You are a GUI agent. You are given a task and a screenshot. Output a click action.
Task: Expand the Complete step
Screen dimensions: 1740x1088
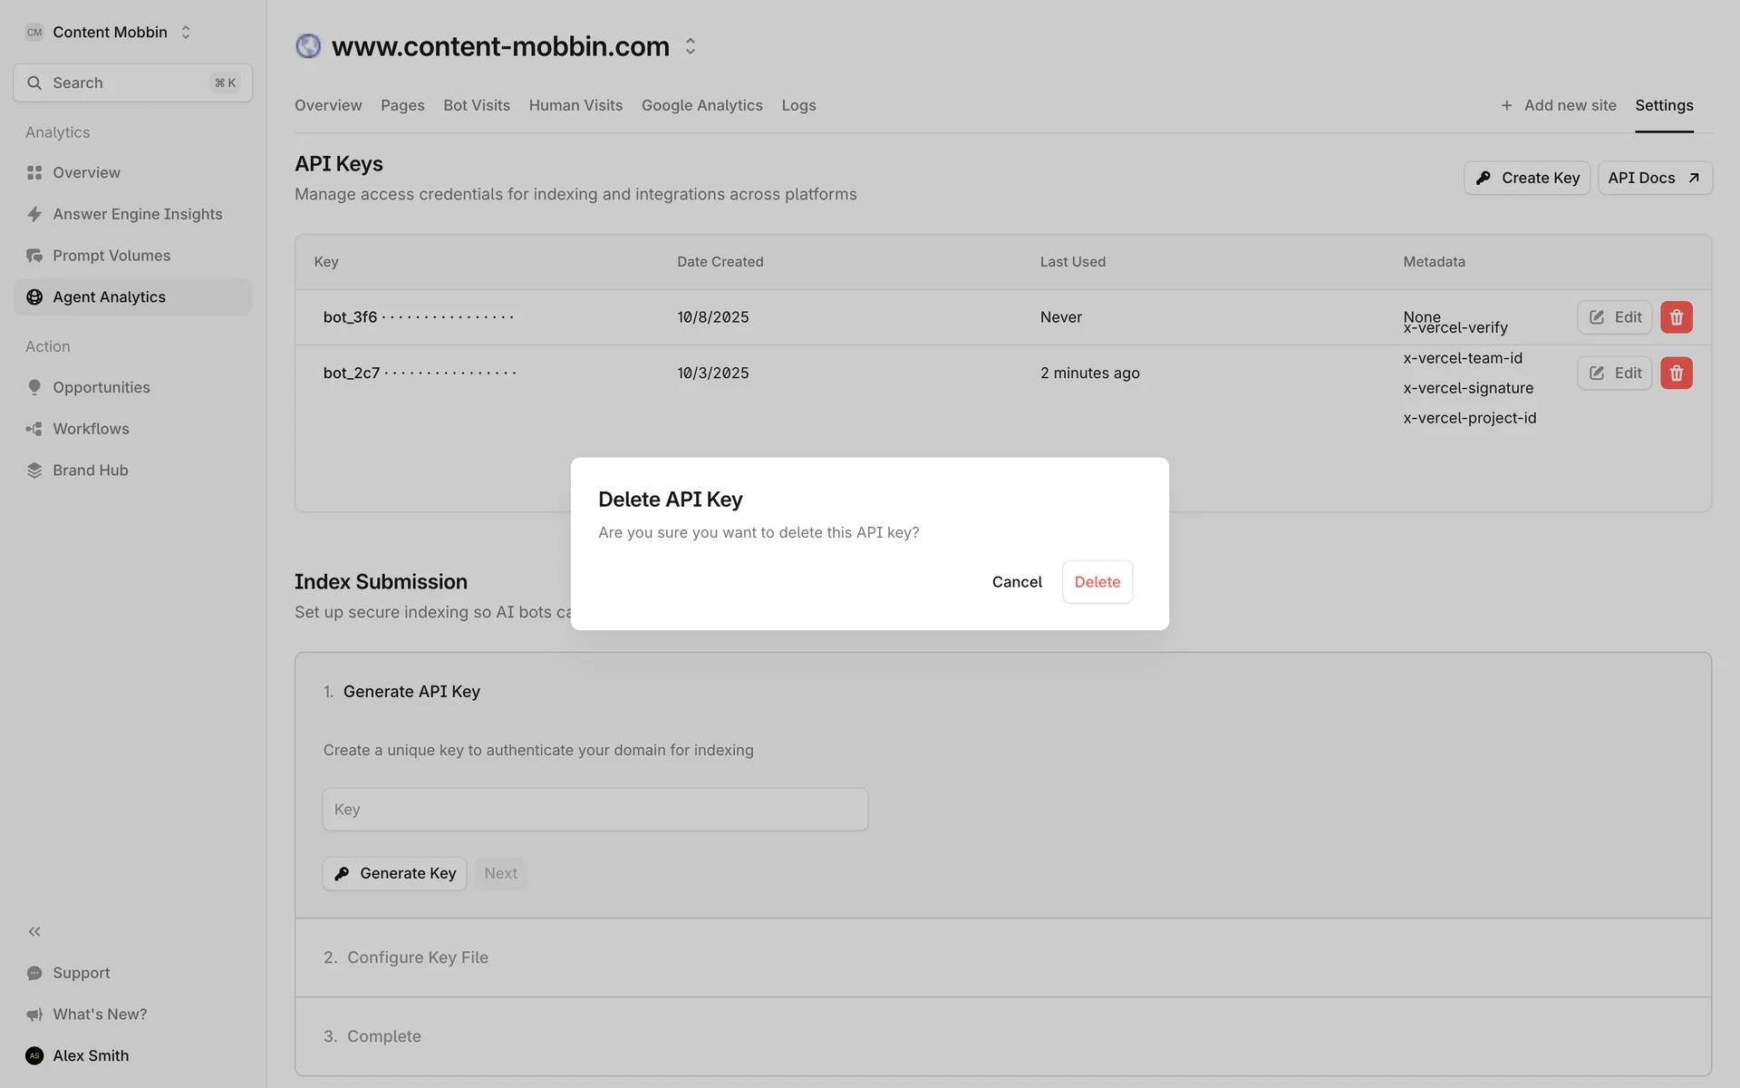coord(383,1036)
